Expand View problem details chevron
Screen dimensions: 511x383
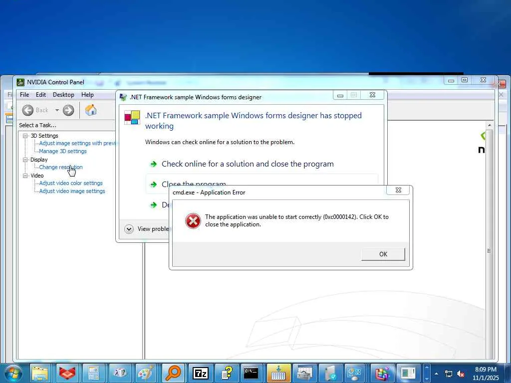(129, 229)
